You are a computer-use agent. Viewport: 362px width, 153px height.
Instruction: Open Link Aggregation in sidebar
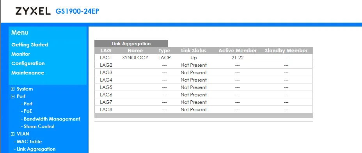[36, 149]
